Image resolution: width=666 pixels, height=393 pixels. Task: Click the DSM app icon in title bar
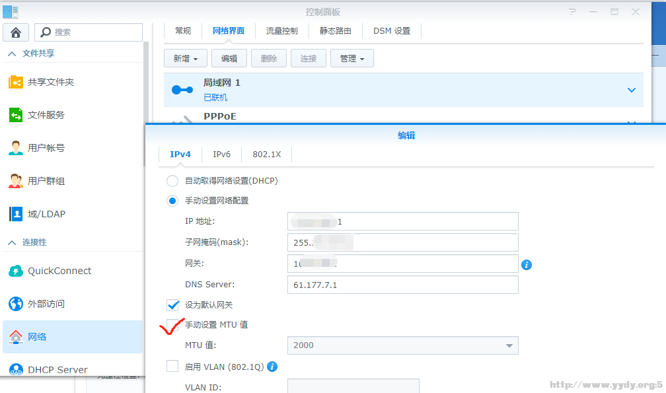11,12
